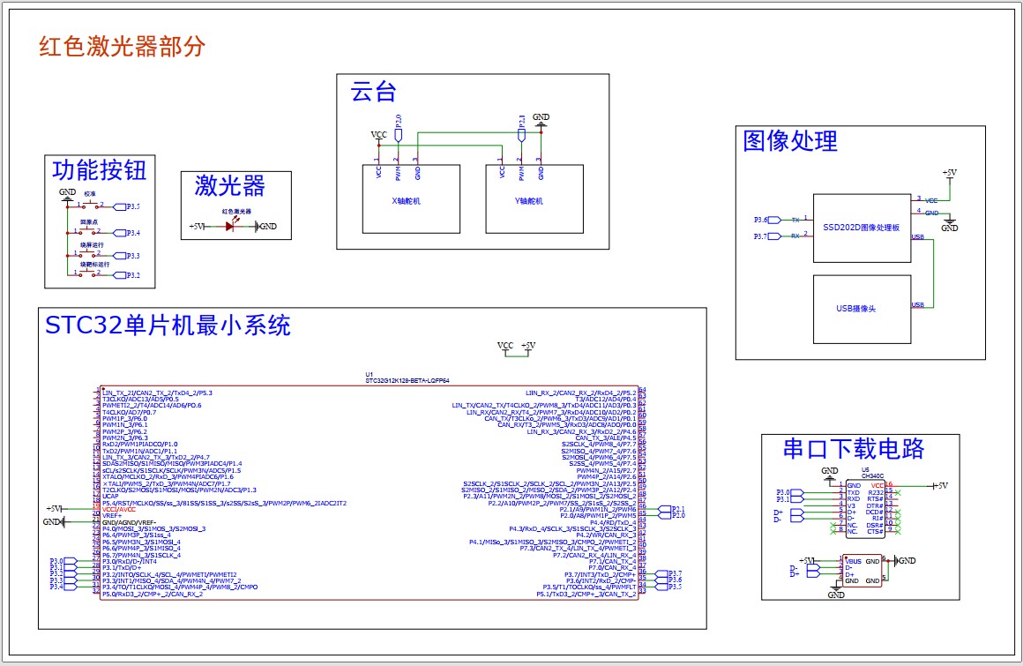Click the 红色激光器部分 page title

click(x=123, y=47)
